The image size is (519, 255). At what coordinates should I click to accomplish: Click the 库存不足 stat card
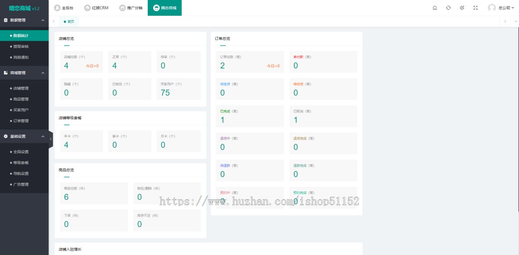[167, 220]
